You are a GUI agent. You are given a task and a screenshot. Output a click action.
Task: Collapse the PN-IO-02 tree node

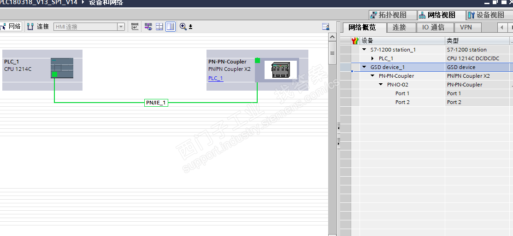(381, 85)
